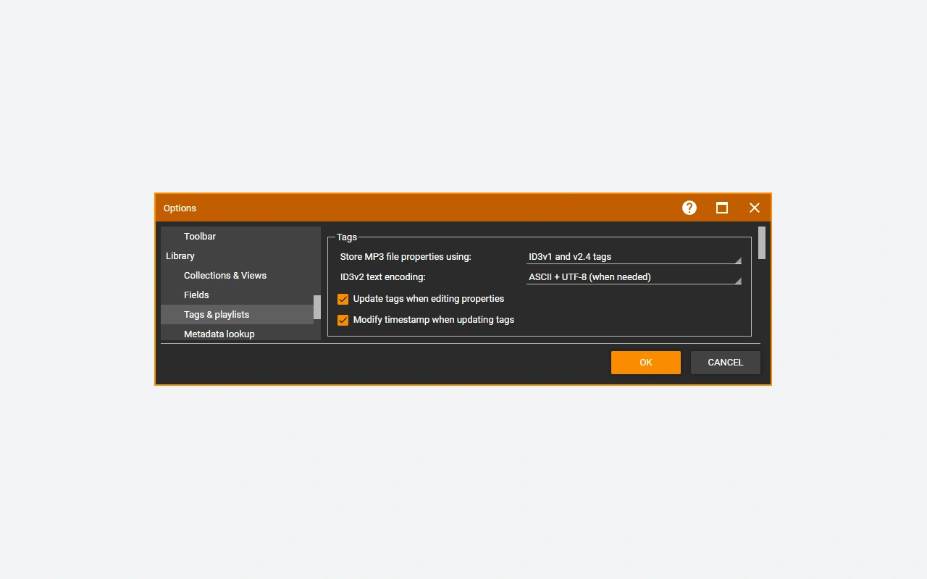Open Collections & Views settings

coord(237,275)
